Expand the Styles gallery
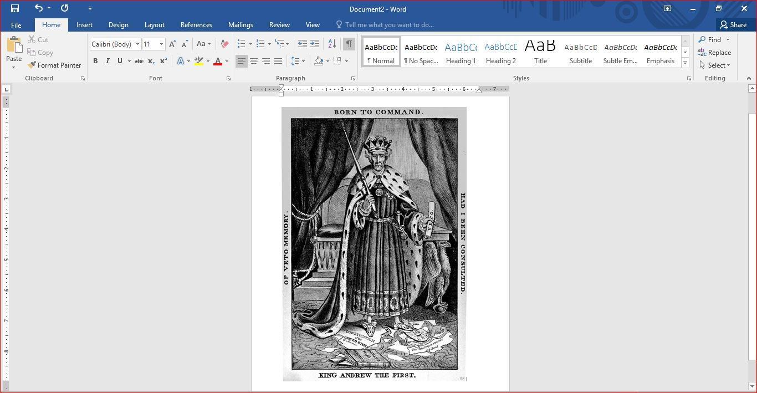 click(685, 63)
